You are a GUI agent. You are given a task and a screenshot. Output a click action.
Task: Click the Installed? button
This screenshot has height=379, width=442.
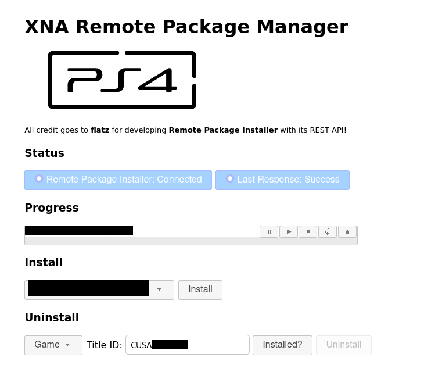click(282, 345)
